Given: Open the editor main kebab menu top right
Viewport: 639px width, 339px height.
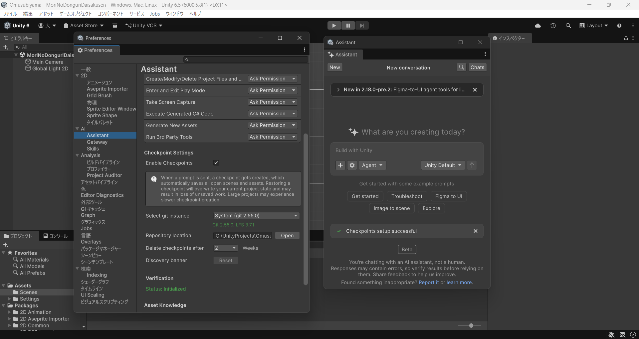Looking at the screenshot, I should [633, 26].
